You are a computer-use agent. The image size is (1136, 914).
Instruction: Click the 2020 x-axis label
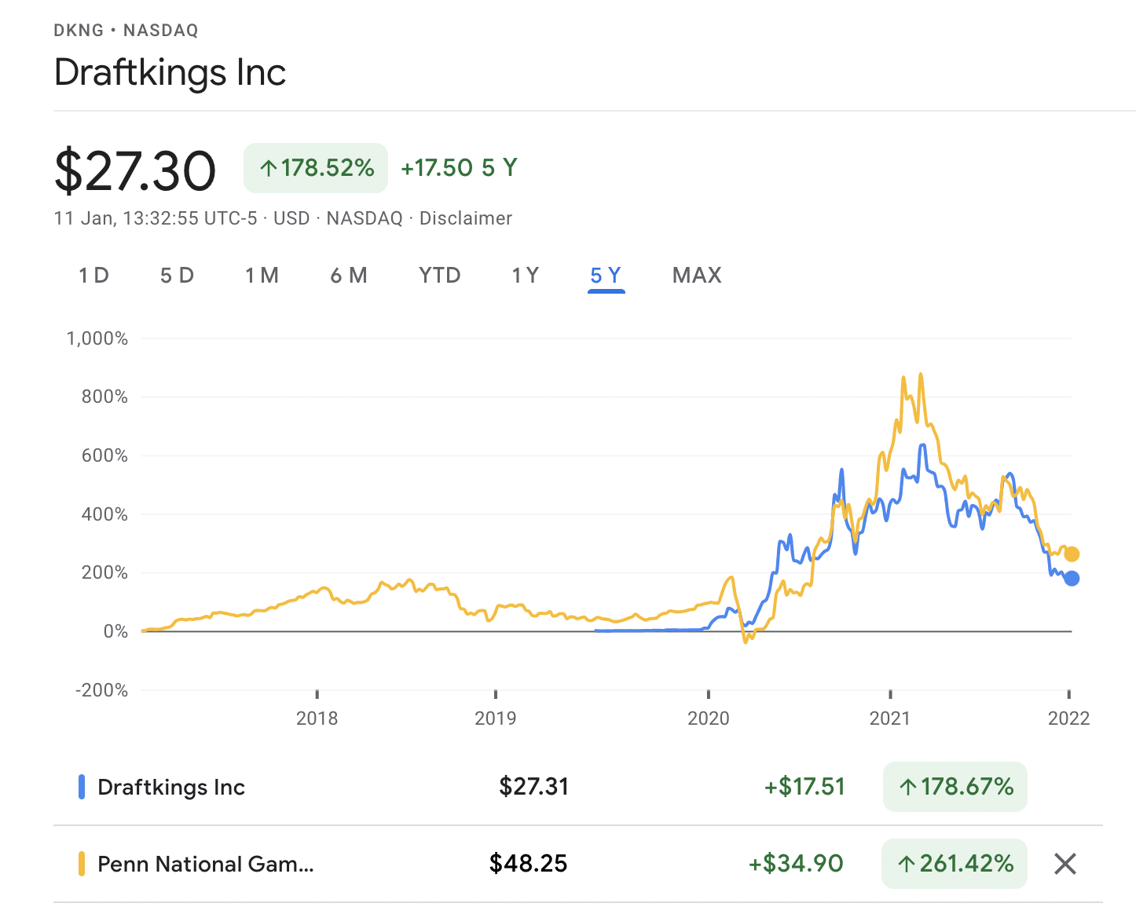tap(709, 718)
